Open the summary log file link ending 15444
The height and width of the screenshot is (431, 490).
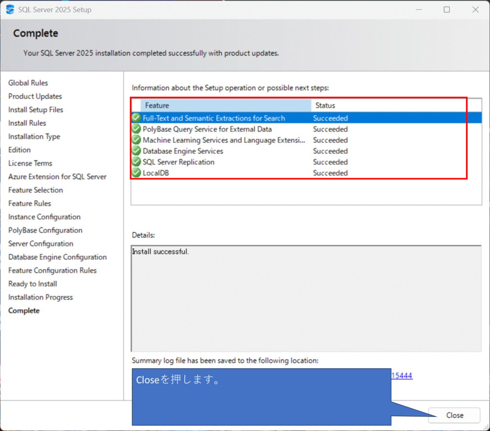tap(402, 376)
